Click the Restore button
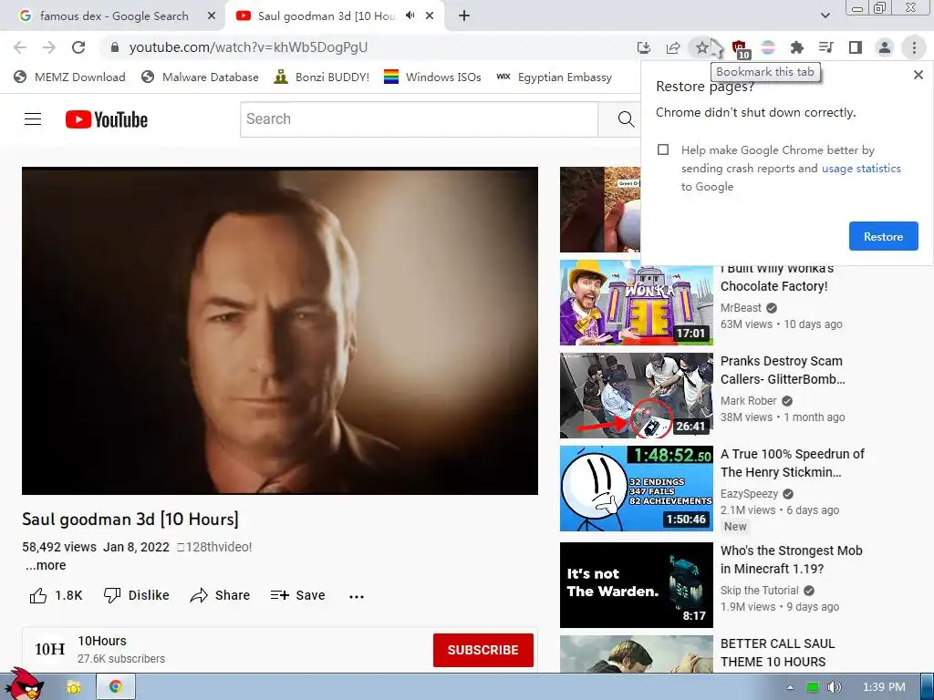Screen dimensions: 934x700 883,236
